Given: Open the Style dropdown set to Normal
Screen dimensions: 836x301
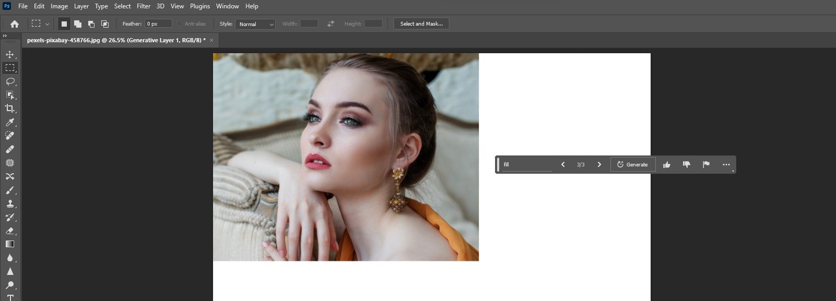Looking at the screenshot, I should point(255,24).
